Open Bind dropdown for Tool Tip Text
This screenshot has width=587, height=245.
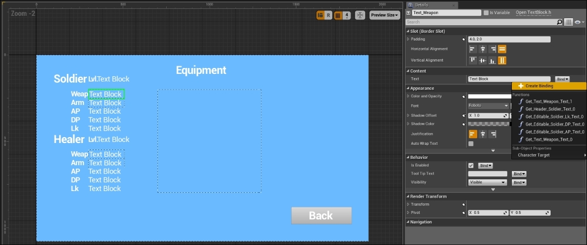[519, 174]
